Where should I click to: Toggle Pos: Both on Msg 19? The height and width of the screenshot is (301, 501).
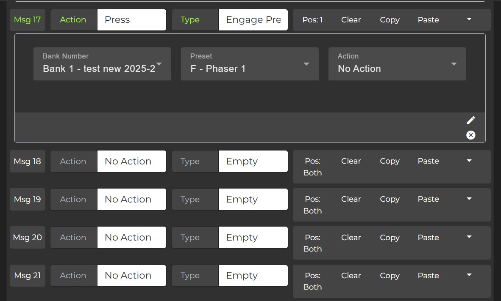[312, 205]
